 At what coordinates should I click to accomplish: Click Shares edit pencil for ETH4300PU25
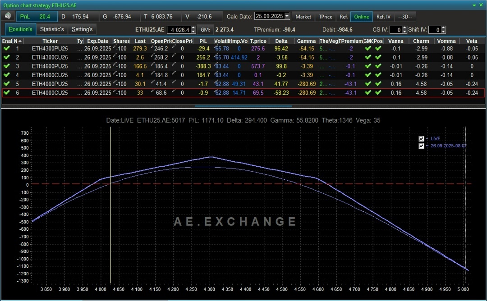tap(115, 47)
